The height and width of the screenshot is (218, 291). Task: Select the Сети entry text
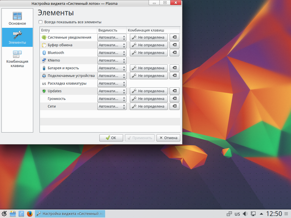(52, 106)
